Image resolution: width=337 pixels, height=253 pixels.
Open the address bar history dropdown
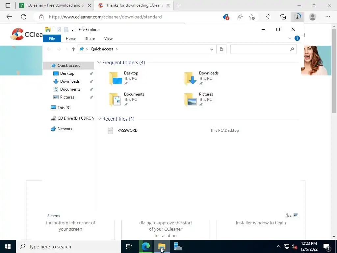(212, 49)
